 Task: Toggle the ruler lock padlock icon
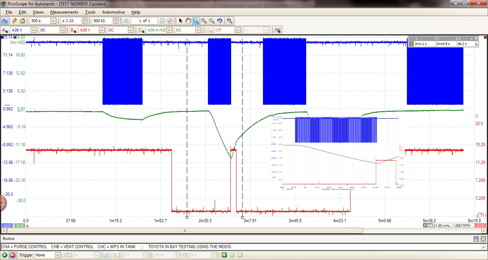pos(476,44)
